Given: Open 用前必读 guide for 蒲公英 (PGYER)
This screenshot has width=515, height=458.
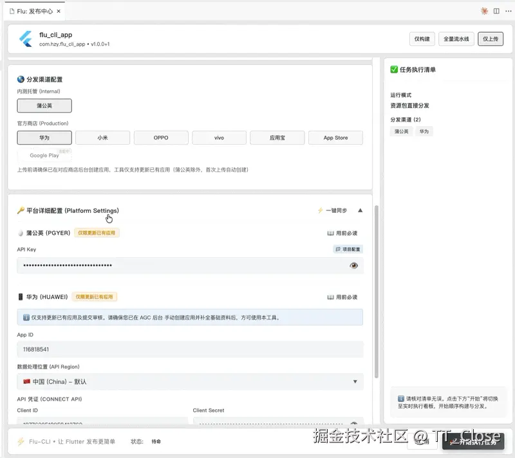Looking at the screenshot, I should coord(342,233).
